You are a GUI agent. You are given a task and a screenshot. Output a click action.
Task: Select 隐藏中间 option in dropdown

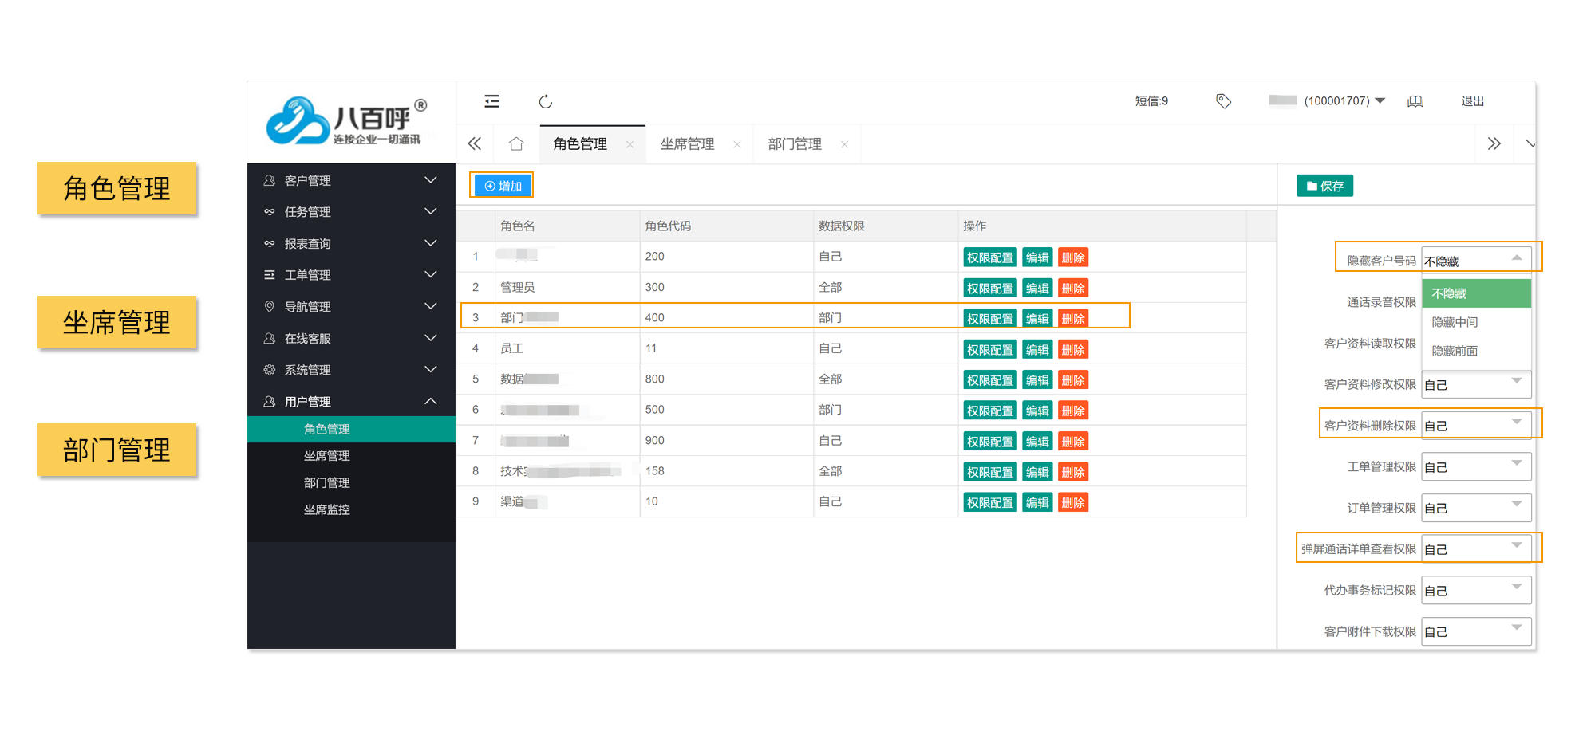click(x=1455, y=322)
